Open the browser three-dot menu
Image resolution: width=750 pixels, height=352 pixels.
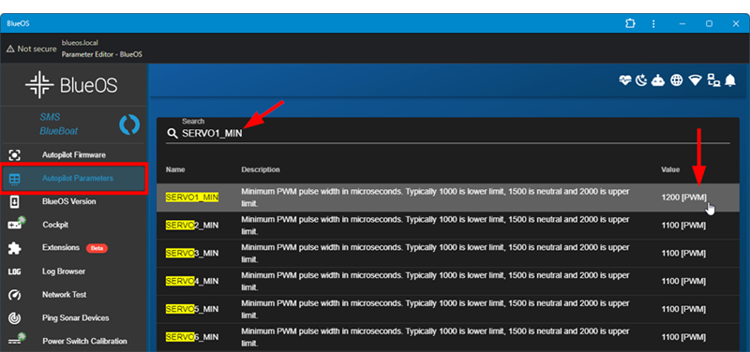(x=653, y=23)
